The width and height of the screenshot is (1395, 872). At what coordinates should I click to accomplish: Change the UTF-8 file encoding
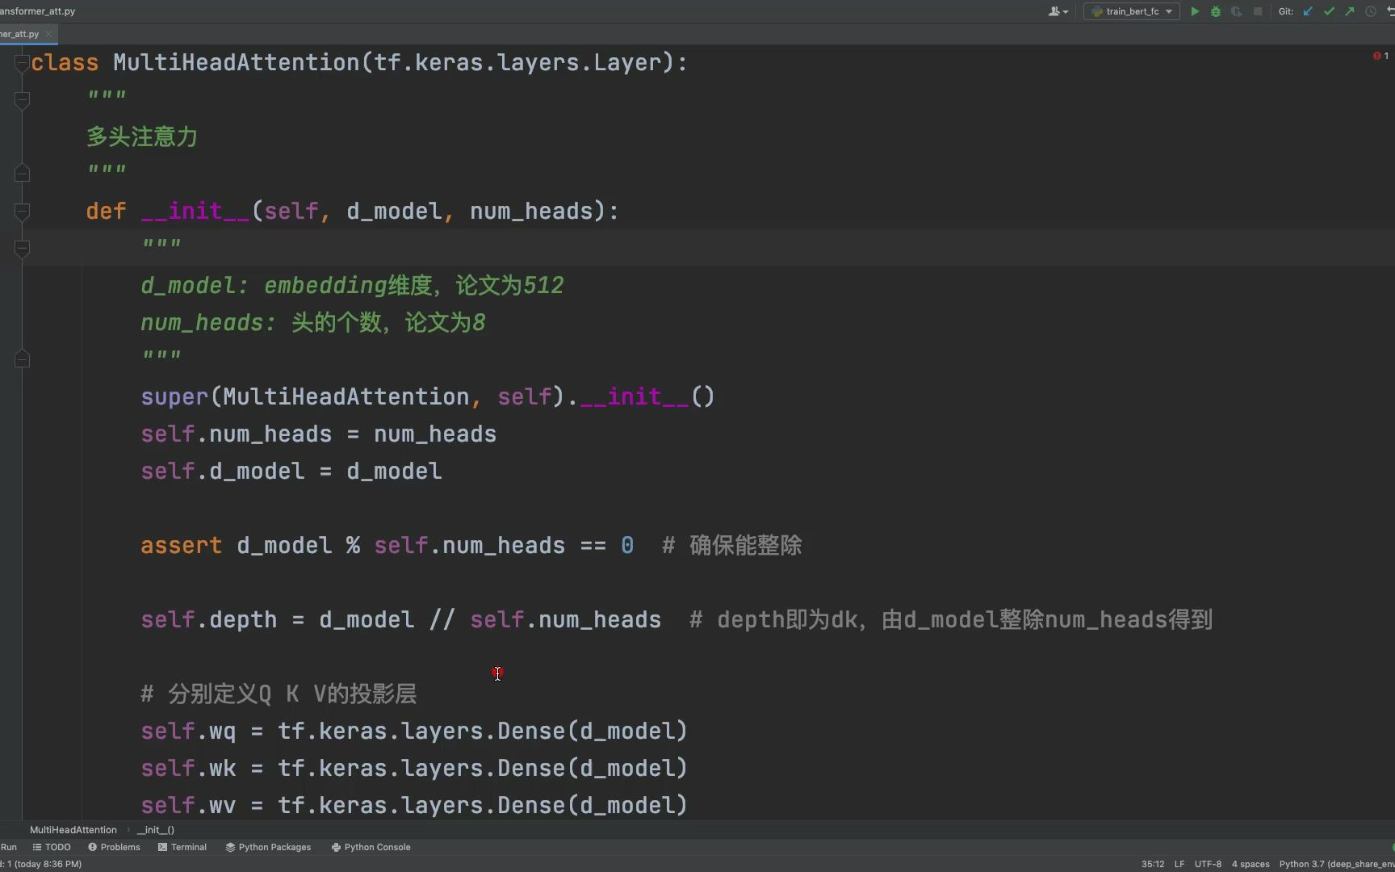point(1208,864)
